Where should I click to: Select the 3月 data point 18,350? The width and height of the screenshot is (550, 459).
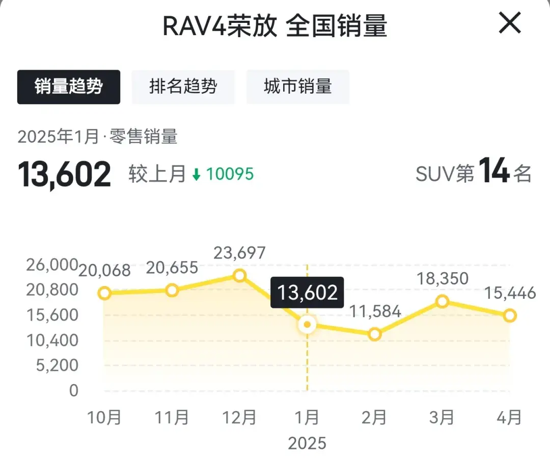443,301
